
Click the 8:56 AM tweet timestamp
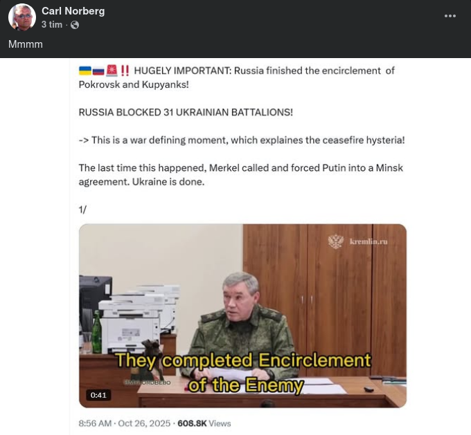[95, 423]
